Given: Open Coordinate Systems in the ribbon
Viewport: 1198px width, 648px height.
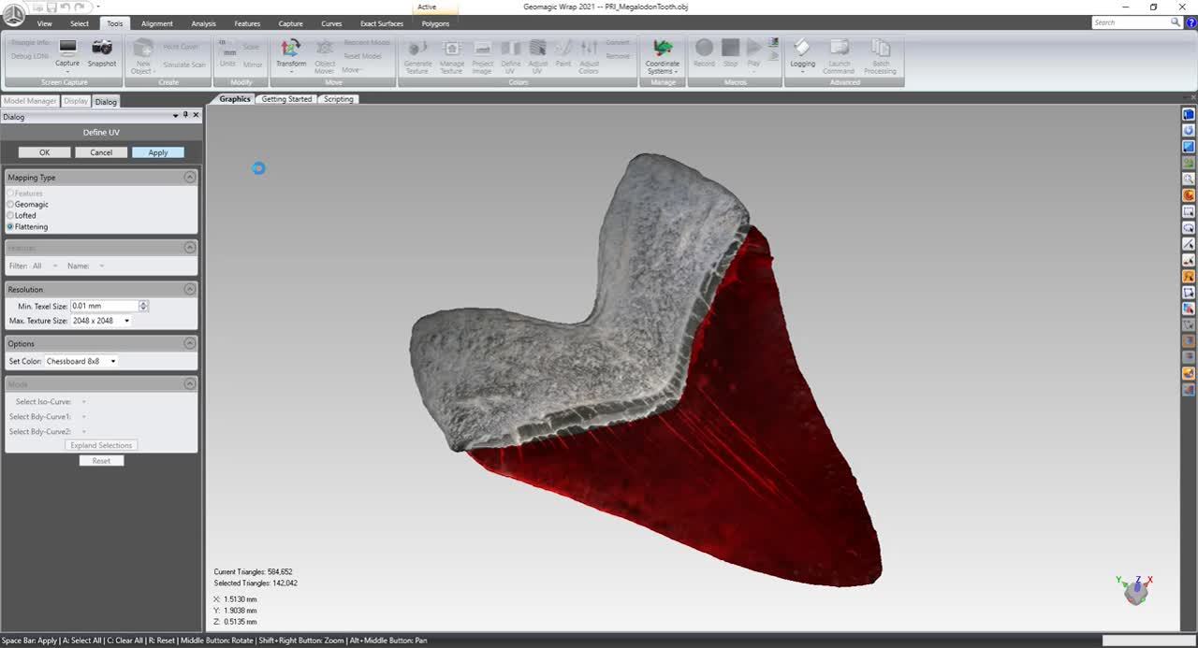Looking at the screenshot, I should (663, 49).
